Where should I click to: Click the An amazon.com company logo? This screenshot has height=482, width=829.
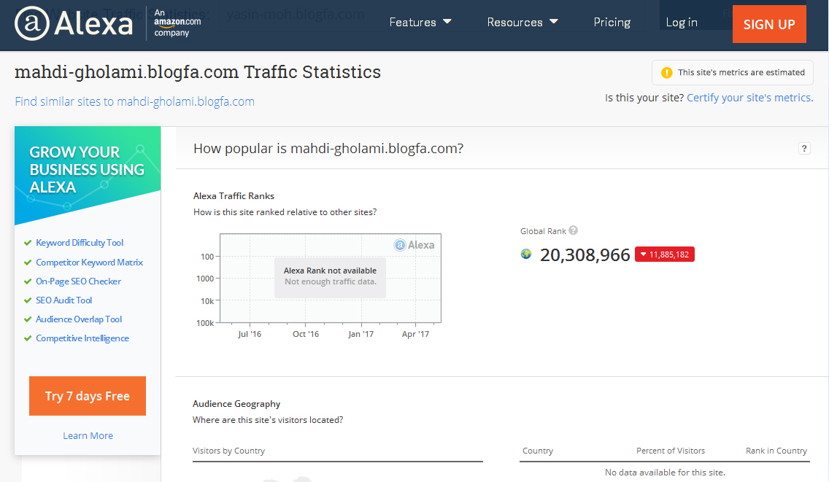[x=177, y=23]
